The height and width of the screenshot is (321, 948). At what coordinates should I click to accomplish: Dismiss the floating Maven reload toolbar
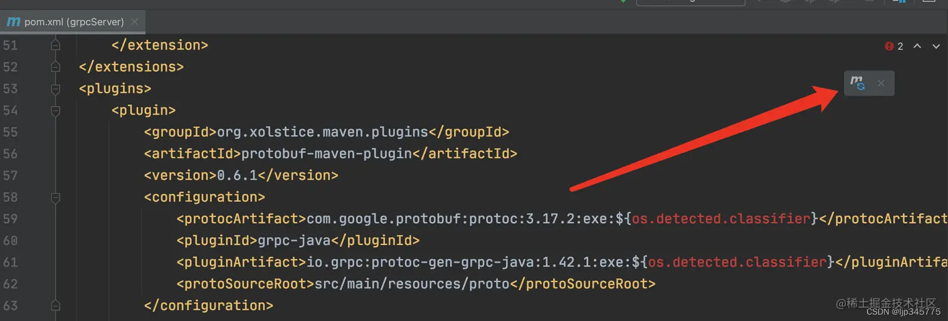pyautogui.click(x=881, y=83)
